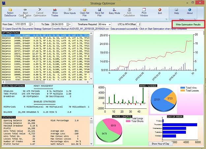The image size is (206, 149).
Task: Click Optimizations list scroll up arrow
Action: coord(91,33)
